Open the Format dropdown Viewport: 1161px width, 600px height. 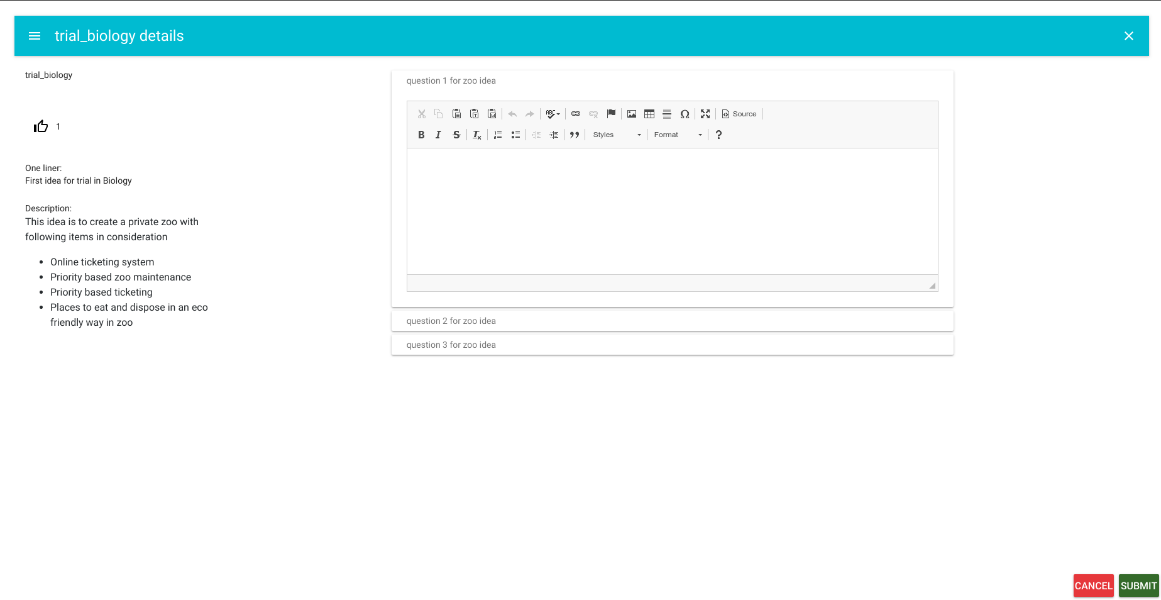(x=678, y=135)
